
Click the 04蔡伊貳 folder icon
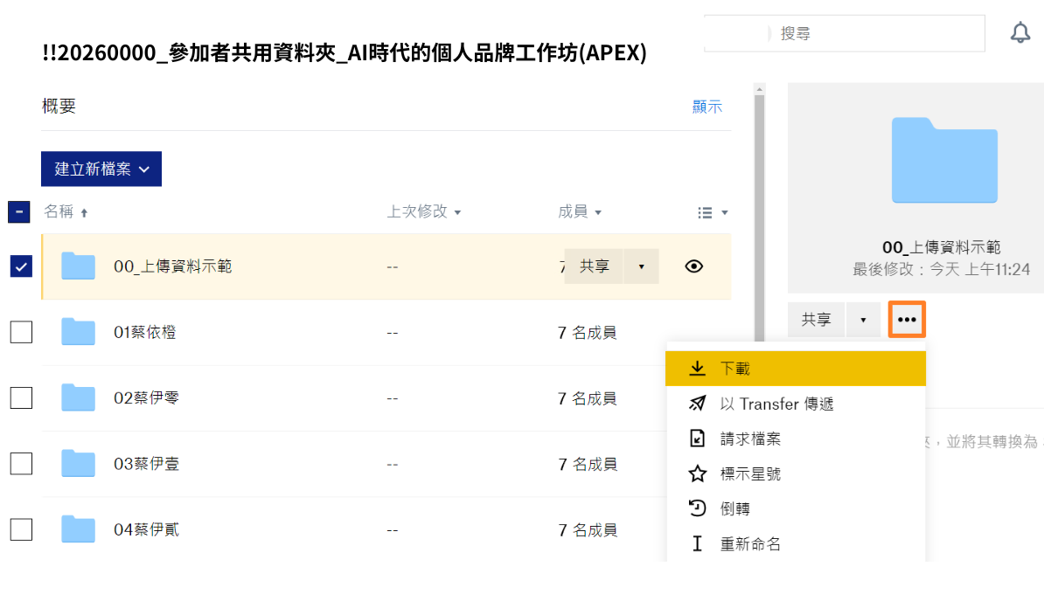click(78, 529)
